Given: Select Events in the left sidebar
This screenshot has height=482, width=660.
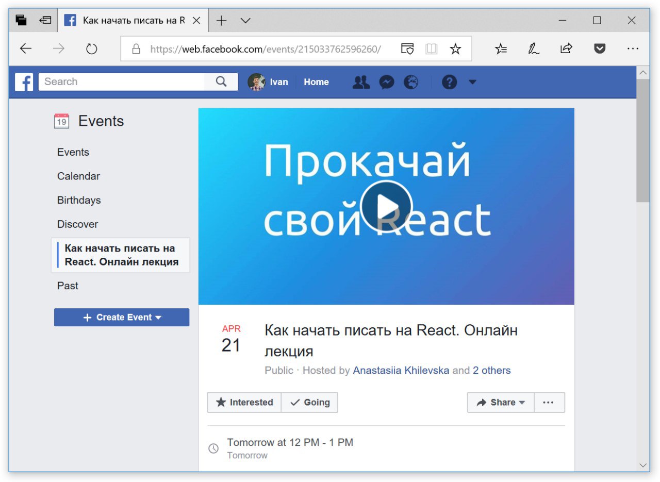Looking at the screenshot, I should 73,152.
